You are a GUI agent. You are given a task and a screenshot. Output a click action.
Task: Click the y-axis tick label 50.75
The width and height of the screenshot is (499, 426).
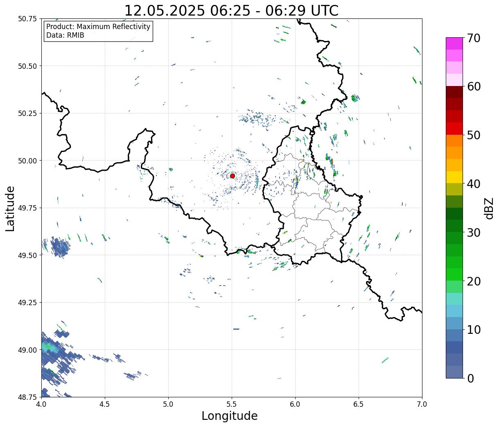[27, 19]
